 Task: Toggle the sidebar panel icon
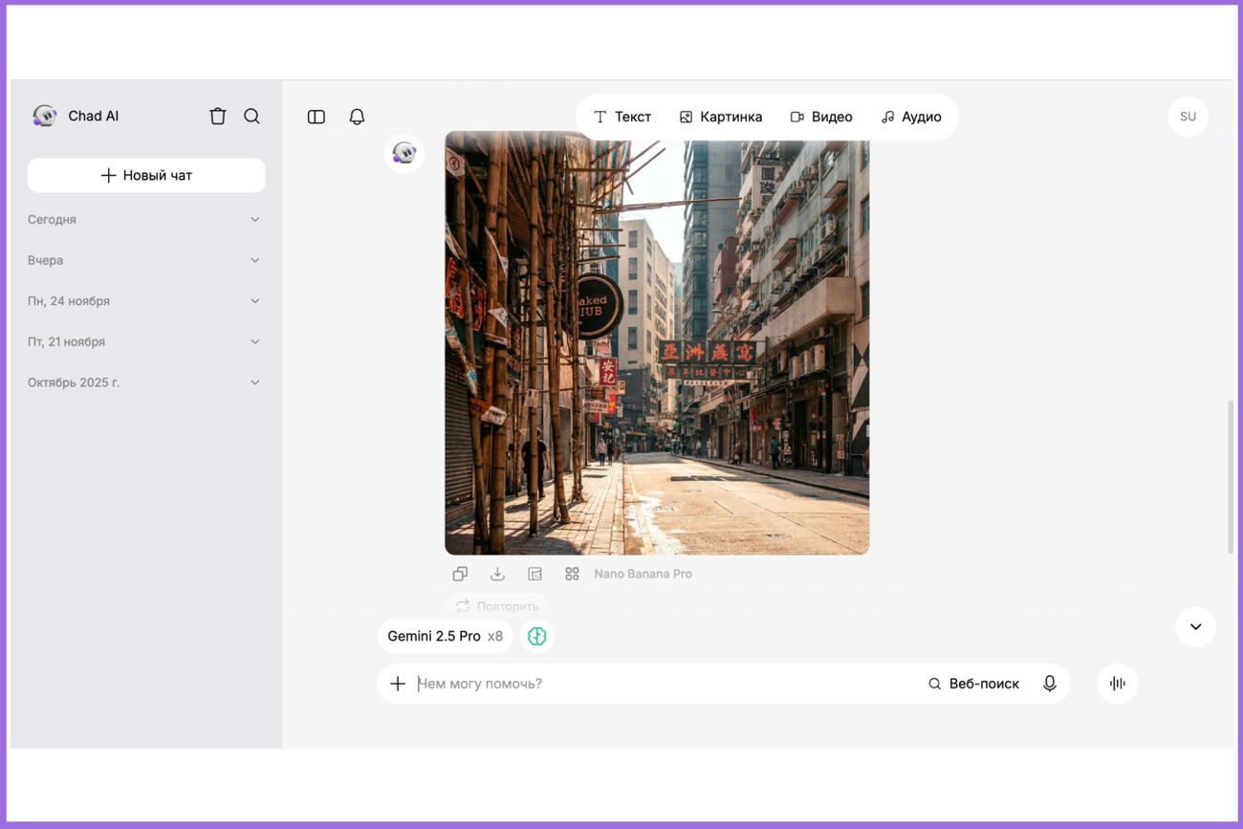pyautogui.click(x=316, y=117)
